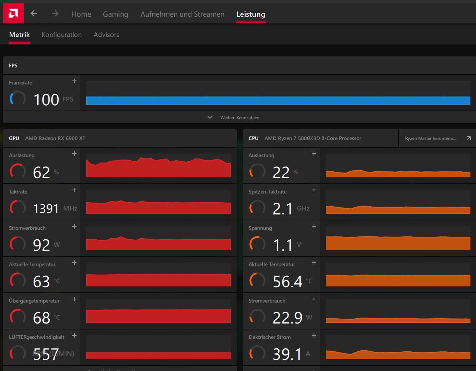476x371 pixels.
Task: Select the Metrik sub-tab
Action: click(x=19, y=35)
